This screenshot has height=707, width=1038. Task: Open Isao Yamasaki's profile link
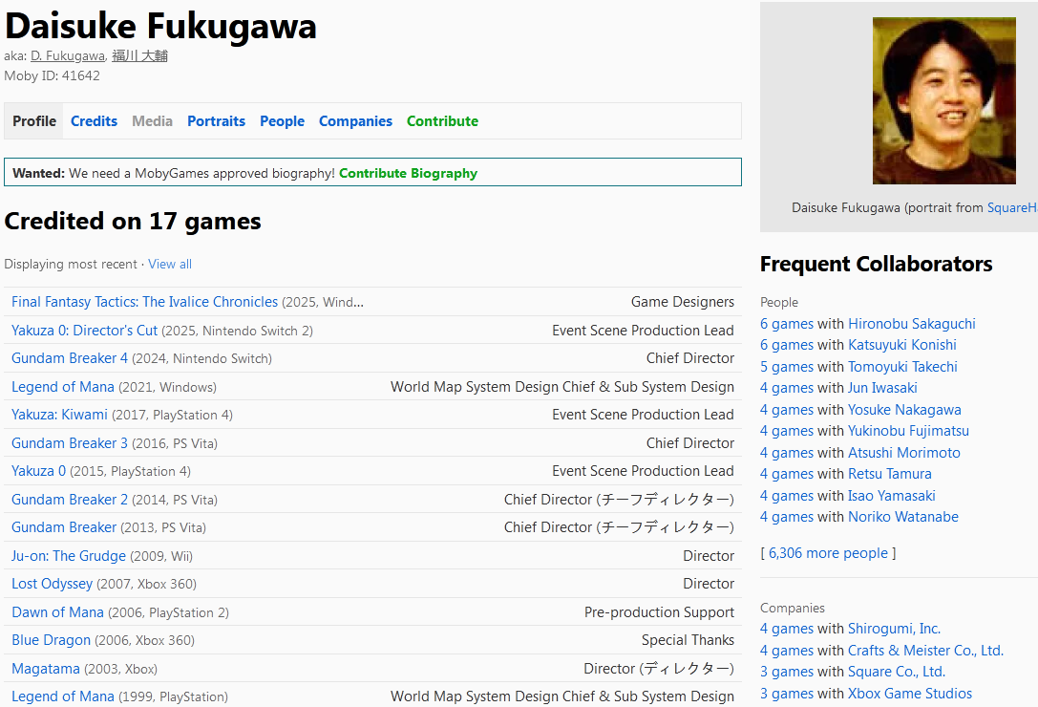pos(892,496)
